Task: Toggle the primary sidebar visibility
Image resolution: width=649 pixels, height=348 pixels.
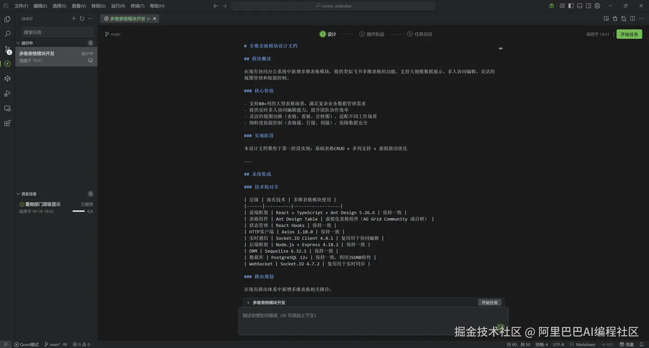Action: [571, 6]
